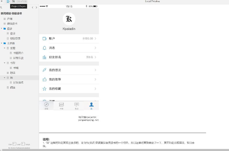The width and height of the screenshot is (229, 151).
Task: Click the 我的收藏 menu label
Action: tap(55, 89)
